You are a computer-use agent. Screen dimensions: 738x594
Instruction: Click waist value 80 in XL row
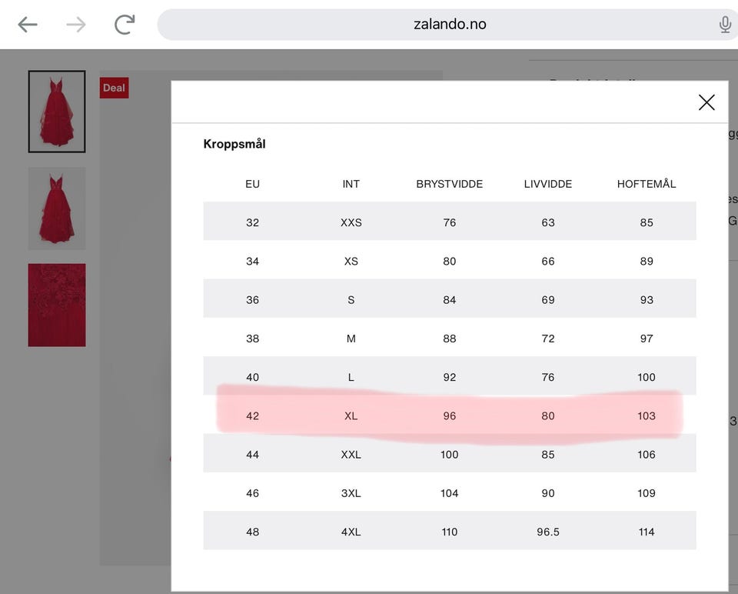pyautogui.click(x=548, y=415)
